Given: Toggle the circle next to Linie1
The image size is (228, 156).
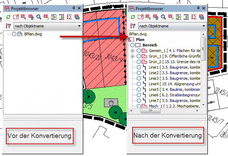Looking at the screenshot, I should tap(139, 67).
